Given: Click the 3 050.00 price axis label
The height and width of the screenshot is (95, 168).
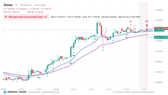Looking at the screenshot, I should pyautogui.click(x=159, y=51).
